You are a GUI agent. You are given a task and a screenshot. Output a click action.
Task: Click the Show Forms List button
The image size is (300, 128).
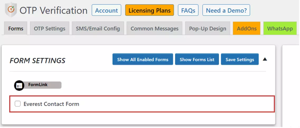(x=197, y=59)
